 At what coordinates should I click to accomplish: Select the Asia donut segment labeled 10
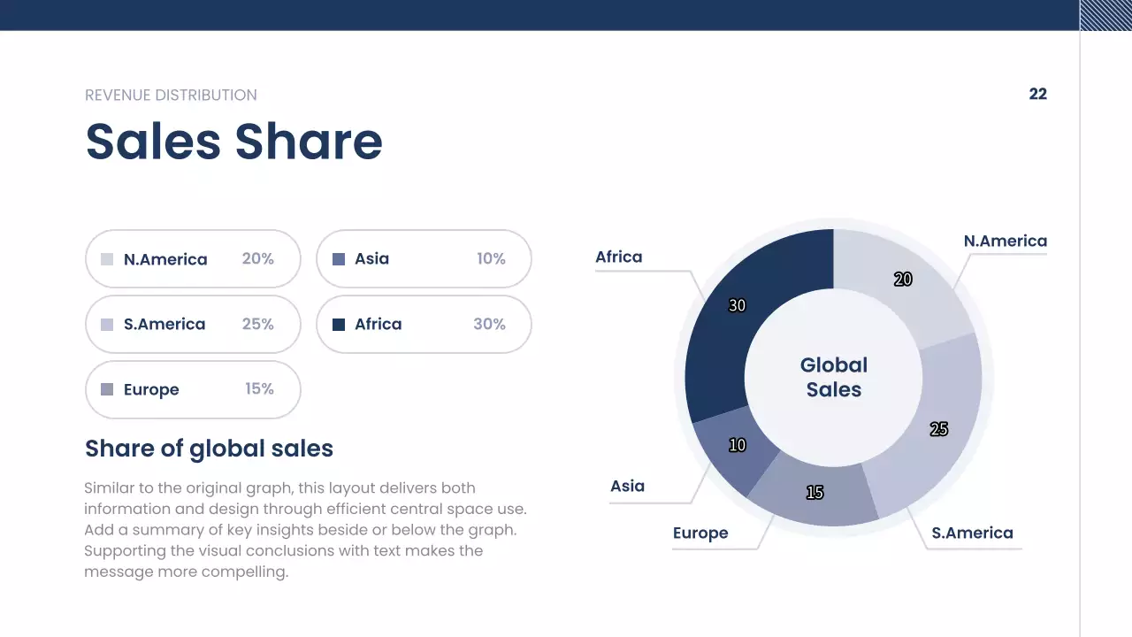pyautogui.click(x=734, y=451)
